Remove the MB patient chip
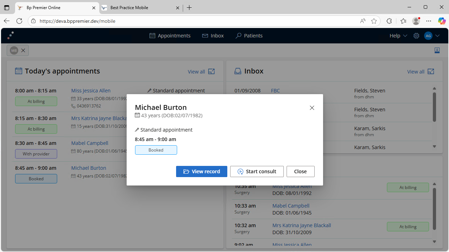The height and width of the screenshot is (252, 449). (23, 50)
